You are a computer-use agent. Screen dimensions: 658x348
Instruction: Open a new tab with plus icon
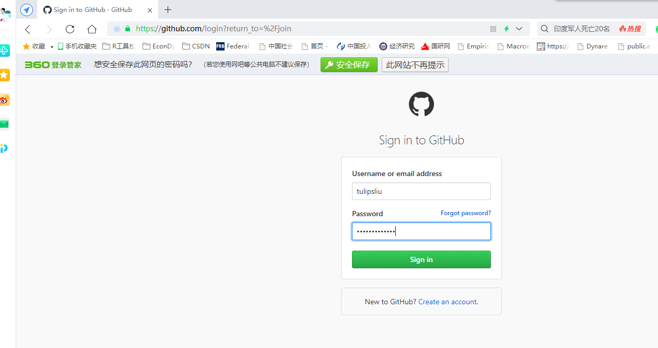168,9
